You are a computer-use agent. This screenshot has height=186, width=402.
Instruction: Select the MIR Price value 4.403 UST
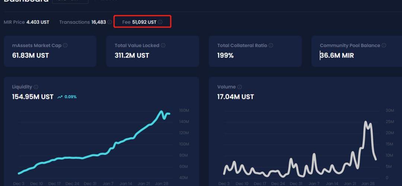38,22
